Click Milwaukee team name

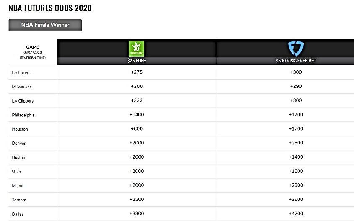(22, 87)
